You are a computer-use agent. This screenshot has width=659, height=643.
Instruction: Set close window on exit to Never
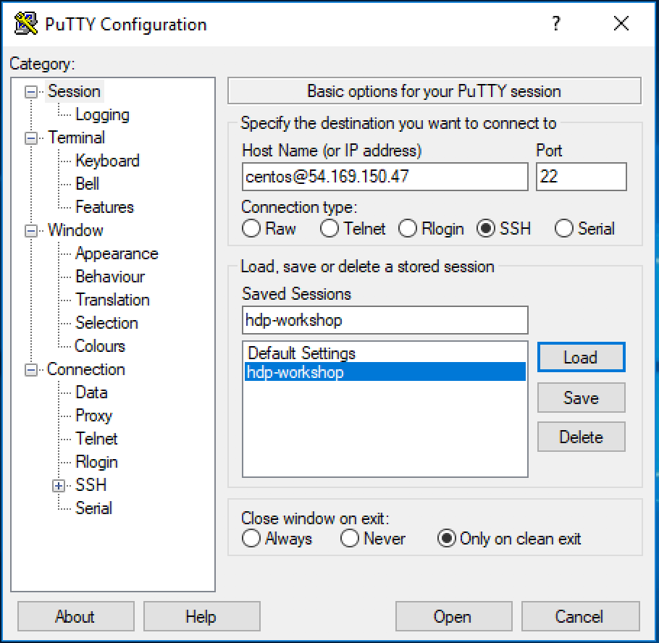pos(349,538)
